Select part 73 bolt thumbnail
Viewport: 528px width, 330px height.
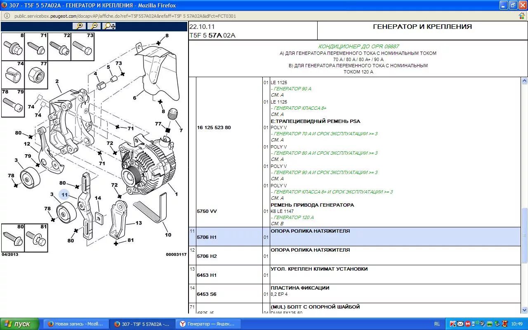tap(82, 47)
